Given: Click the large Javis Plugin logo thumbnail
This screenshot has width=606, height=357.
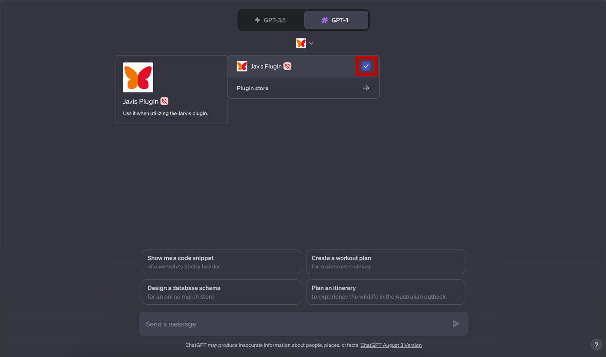Looking at the screenshot, I should tap(138, 78).
